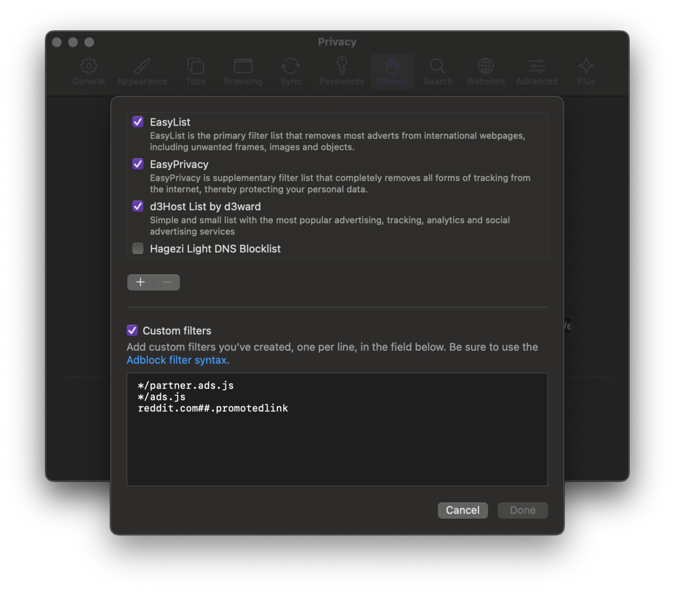Switch to the Privacy tab
The height and width of the screenshot is (595, 674).
pyautogui.click(x=392, y=71)
